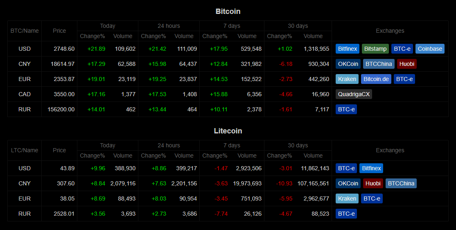Click the 19,973,693 volume value
The image size is (456, 230).
tap(247, 183)
